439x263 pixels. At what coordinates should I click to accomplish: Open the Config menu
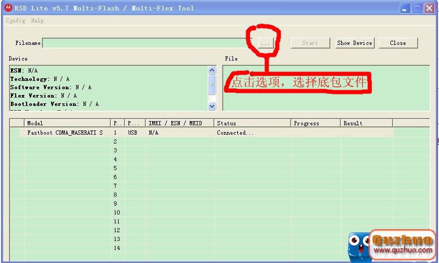tap(15, 20)
